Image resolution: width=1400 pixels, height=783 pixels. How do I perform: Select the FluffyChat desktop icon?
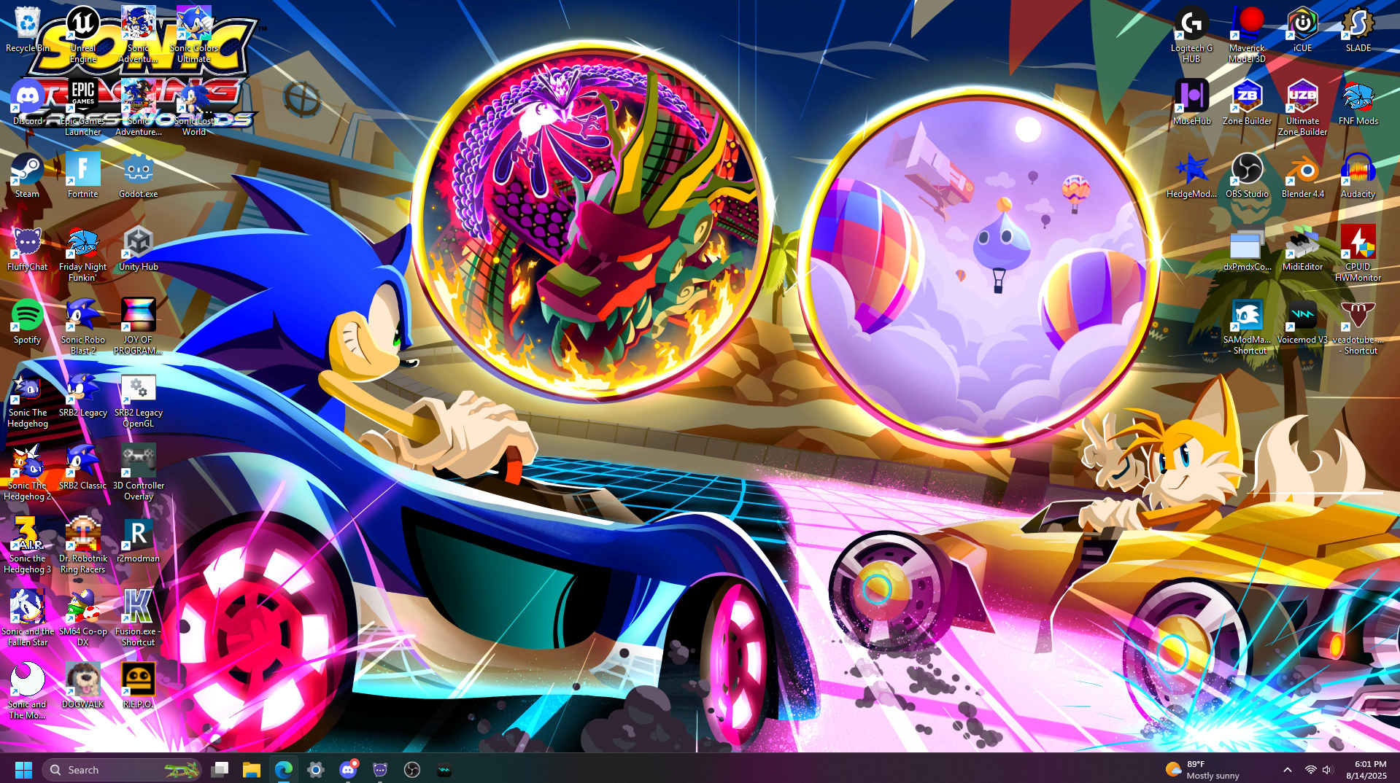coord(28,249)
